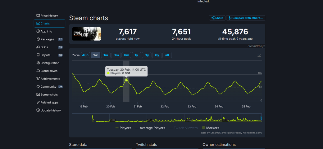Select the Charts sidebar item
The image size is (323, 149).
49,24
